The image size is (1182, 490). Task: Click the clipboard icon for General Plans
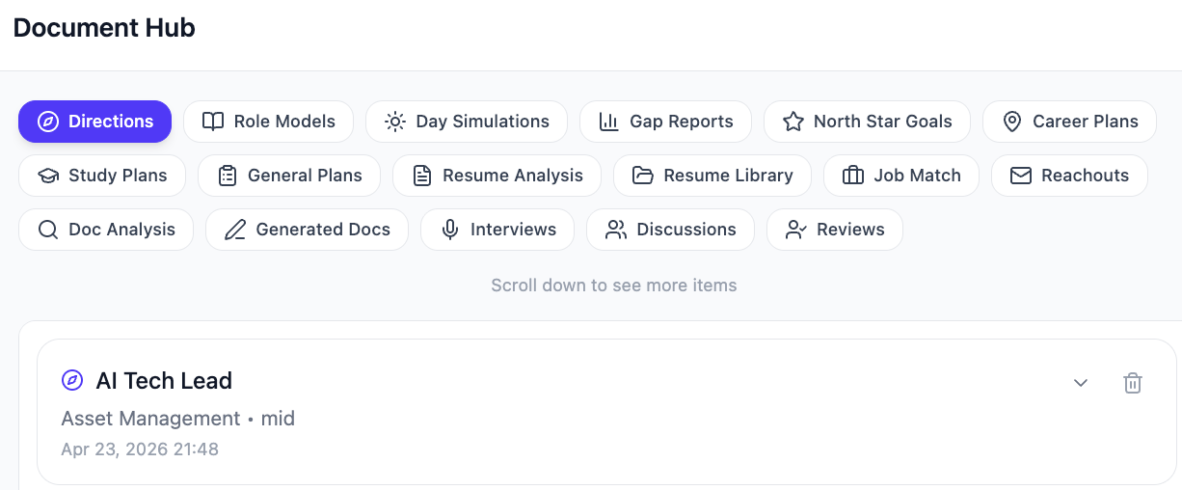(228, 176)
